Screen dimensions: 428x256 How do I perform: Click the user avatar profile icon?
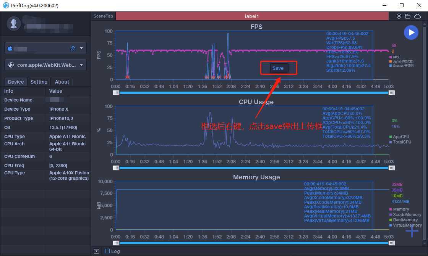click(14, 23)
